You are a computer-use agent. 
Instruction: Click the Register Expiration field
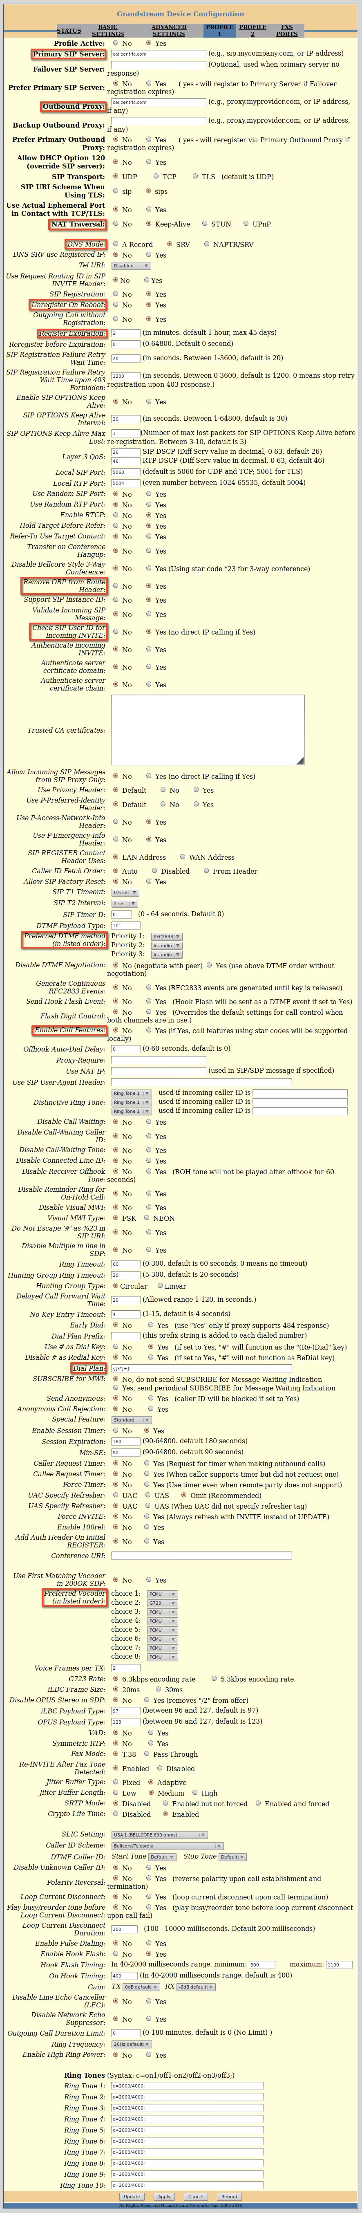(126, 332)
